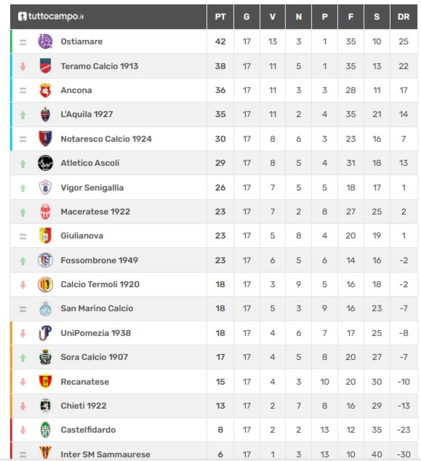Viewport: 421px width, 461px height.
Task: Click the green up arrow beside Sora Calcio
Action: (23, 357)
